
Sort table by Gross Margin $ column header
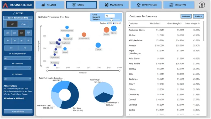[x=174, y=23]
